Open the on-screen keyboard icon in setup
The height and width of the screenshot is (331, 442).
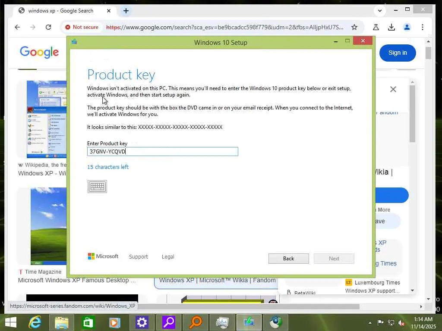(x=97, y=186)
